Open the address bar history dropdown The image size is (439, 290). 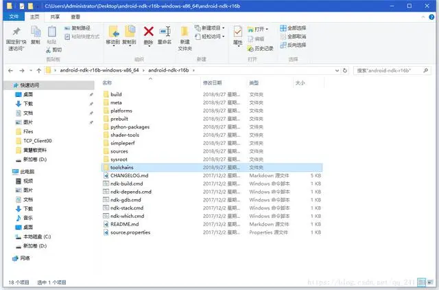337,71
